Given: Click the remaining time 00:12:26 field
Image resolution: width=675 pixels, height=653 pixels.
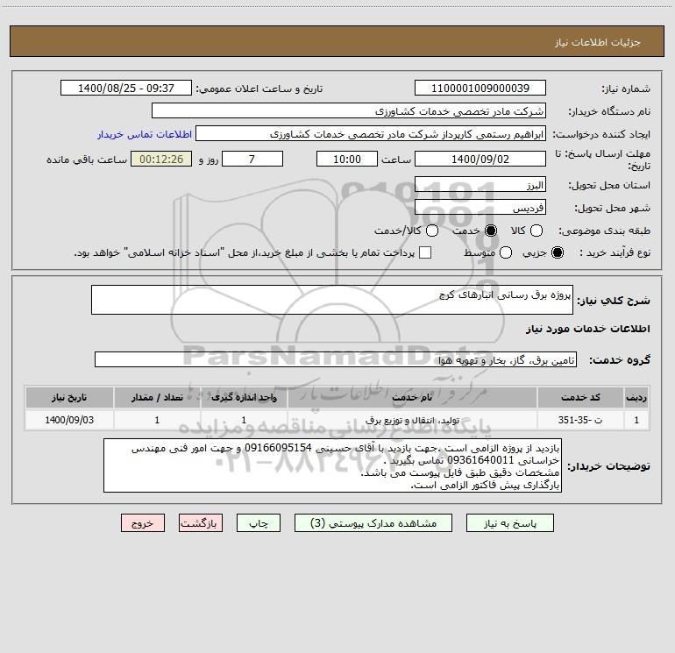Looking at the screenshot, I should point(161,159).
